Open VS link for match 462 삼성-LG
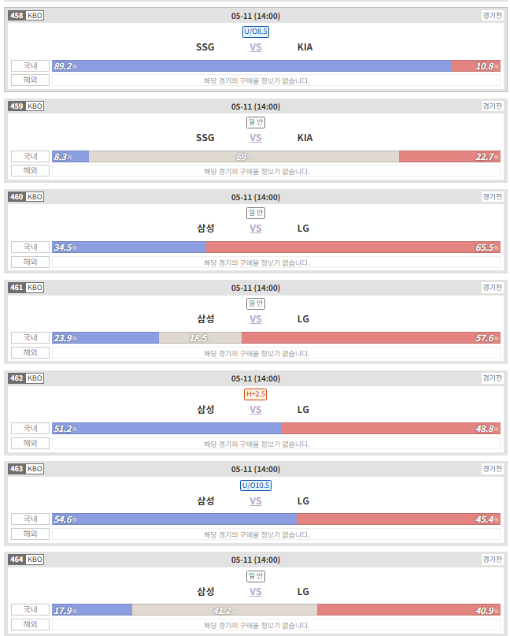The height and width of the screenshot is (636, 510). point(256,410)
